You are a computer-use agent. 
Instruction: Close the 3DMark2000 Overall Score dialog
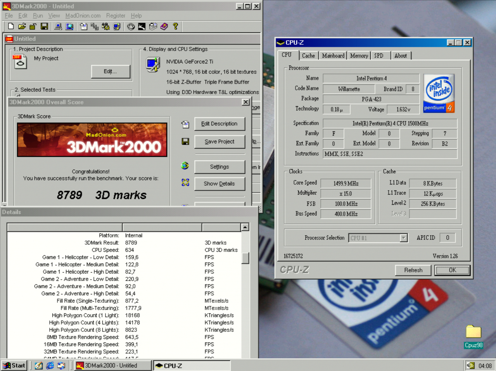click(x=246, y=102)
